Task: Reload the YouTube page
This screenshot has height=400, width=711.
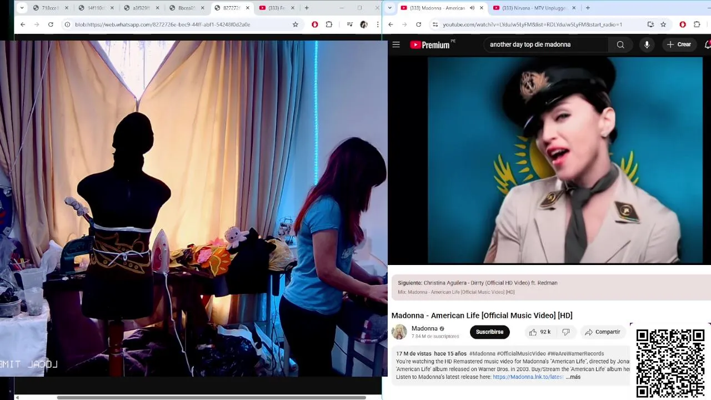Action: (x=418, y=24)
